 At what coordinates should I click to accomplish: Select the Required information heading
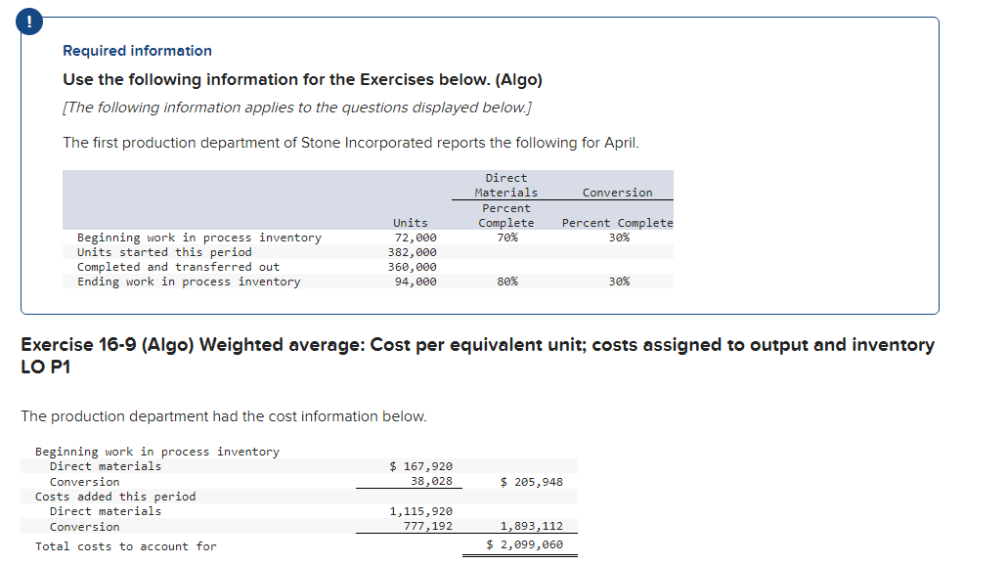[137, 50]
